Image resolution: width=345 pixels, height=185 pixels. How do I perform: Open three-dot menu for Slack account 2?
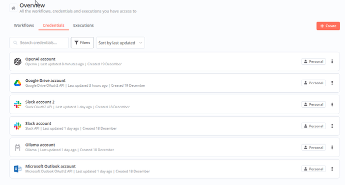pos(332,104)
